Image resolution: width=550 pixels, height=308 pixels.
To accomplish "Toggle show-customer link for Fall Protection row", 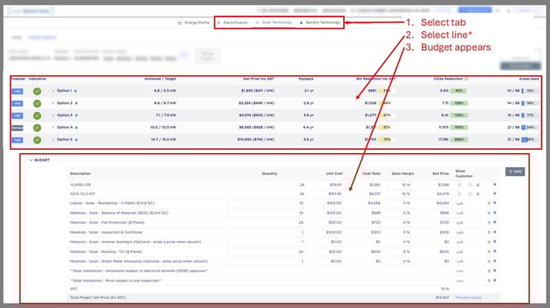I will pos(460,223).
